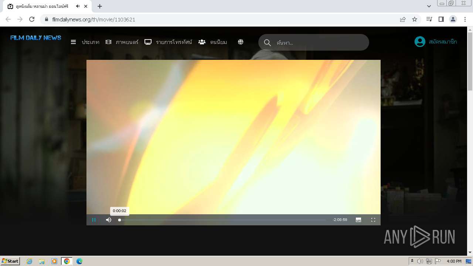
Task: Open the language globe selector
Action: click(241, 42)
